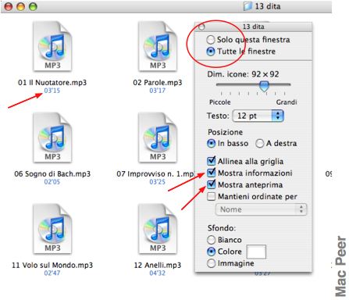Toggle 'Mostra anteprima' checkbox
The height and width of the screenshot is (300, 349).
tap(212, 184)
